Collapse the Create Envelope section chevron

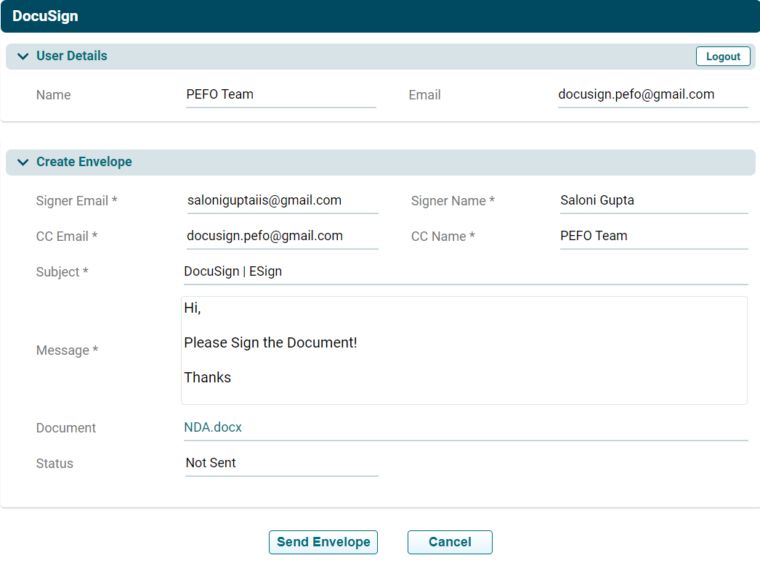coord(23,163)
